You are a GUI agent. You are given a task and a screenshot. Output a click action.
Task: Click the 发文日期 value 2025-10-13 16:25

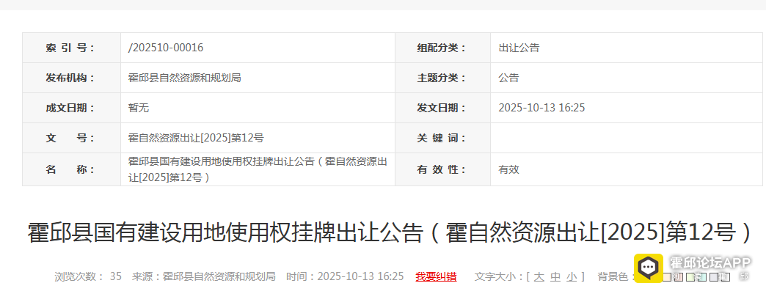tap(541, 108)
